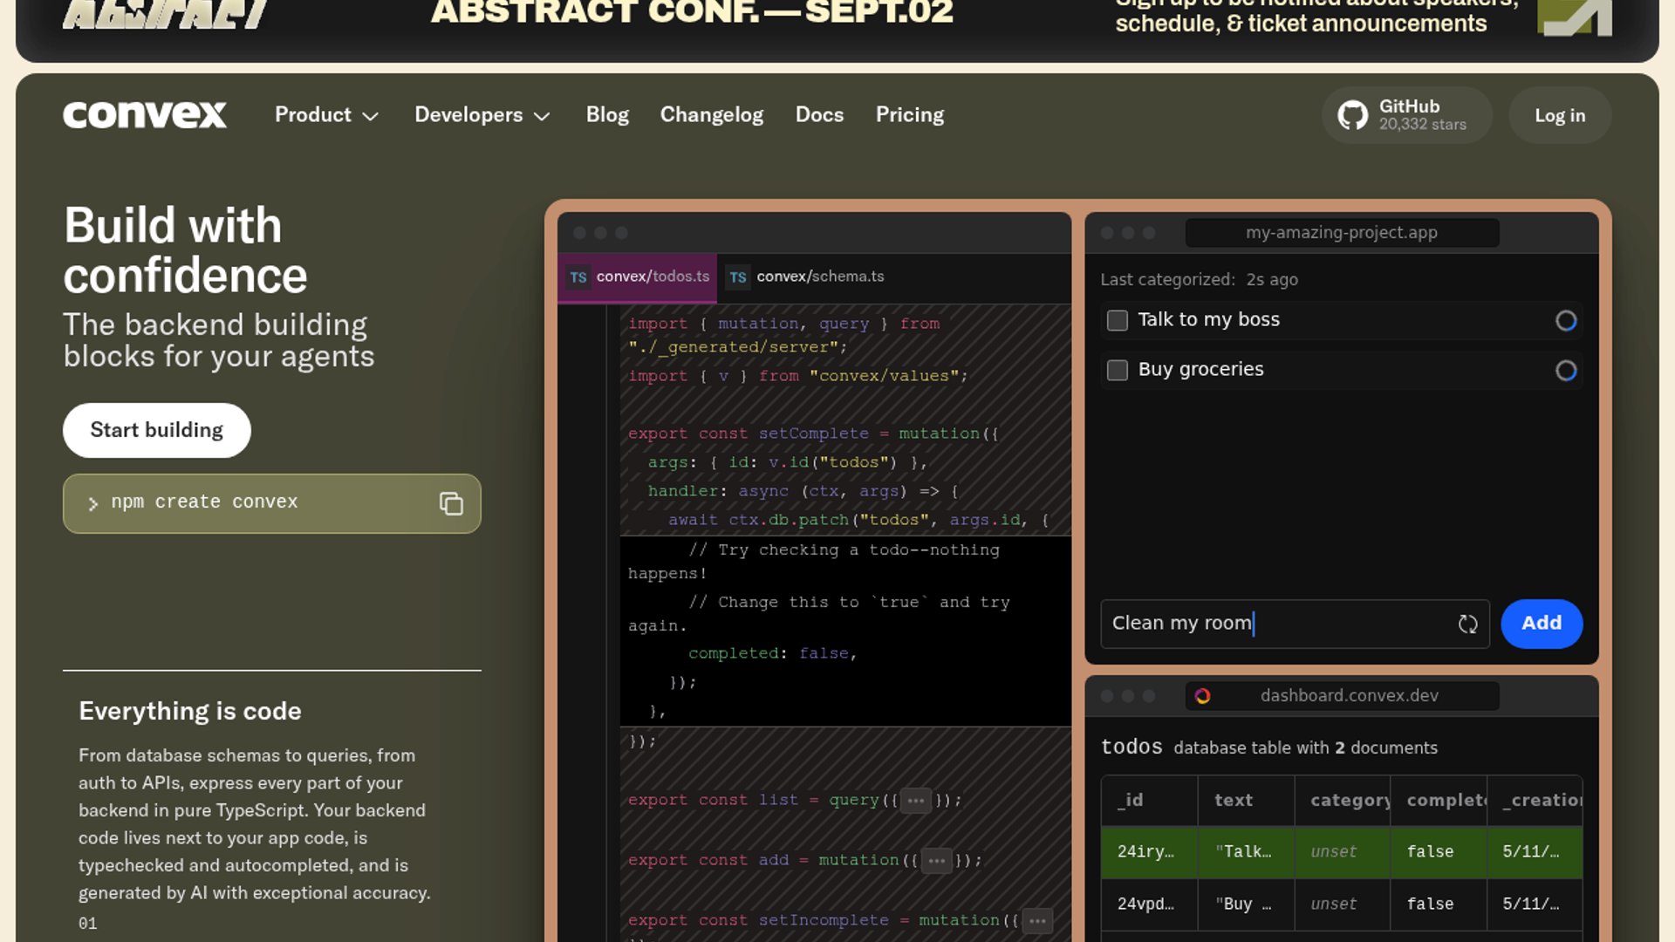This screenshot has height=942, width=1675.
Task: Click the _id column header
Action: tap(1149, 800)
